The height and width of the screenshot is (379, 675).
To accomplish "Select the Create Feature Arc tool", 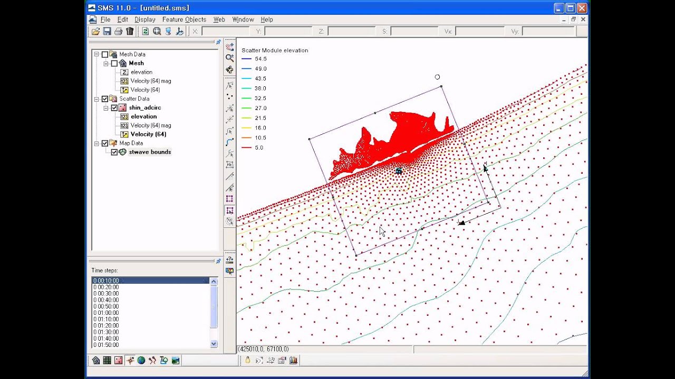I will click(230, 142).
